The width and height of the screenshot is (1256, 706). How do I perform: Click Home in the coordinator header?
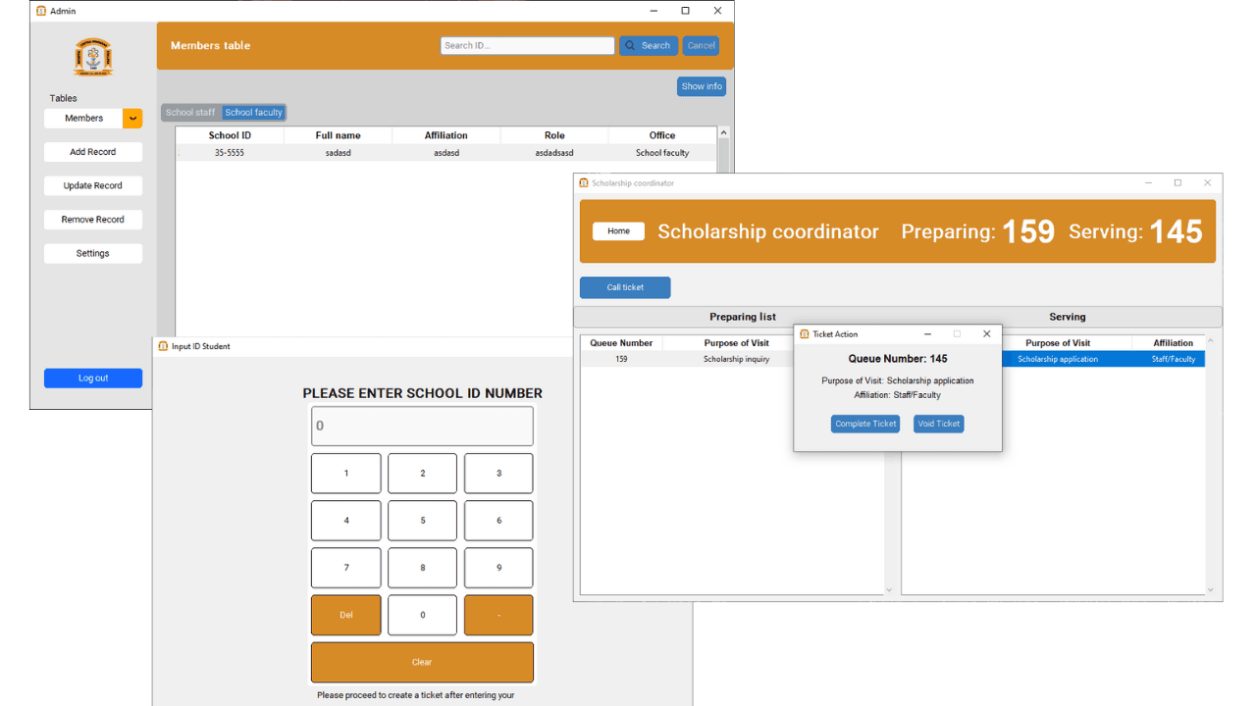(x=618, y=231)
